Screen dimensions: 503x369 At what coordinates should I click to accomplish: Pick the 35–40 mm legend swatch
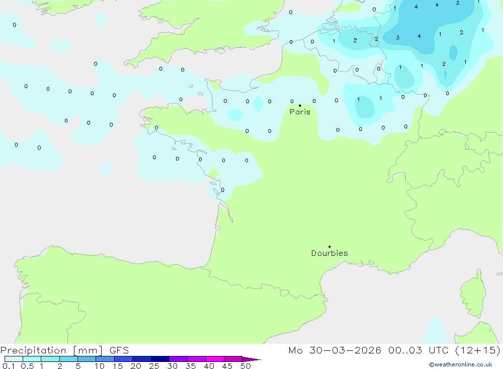(x=197, y=359)
